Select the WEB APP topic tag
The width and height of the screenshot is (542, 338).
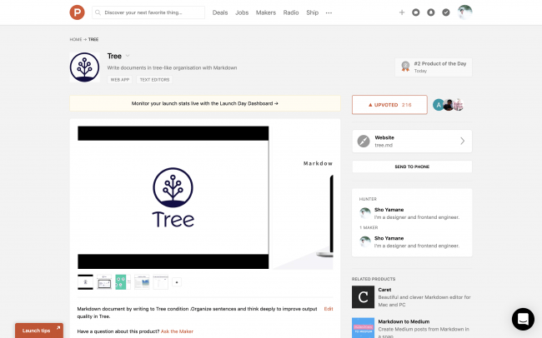[x=119, y=79]
